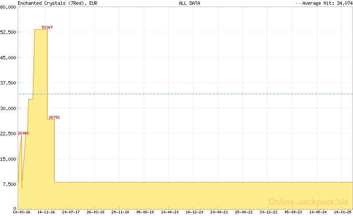Click the 26-03-18 date label
The image size is (353, 216).
(x=95, y=212)
